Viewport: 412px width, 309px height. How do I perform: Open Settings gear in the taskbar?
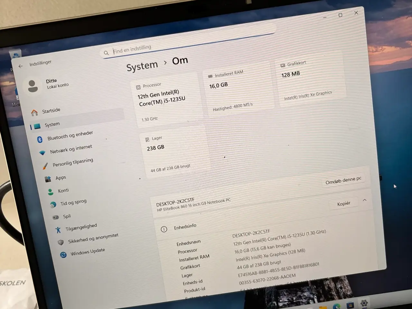(x=364, y=303)
